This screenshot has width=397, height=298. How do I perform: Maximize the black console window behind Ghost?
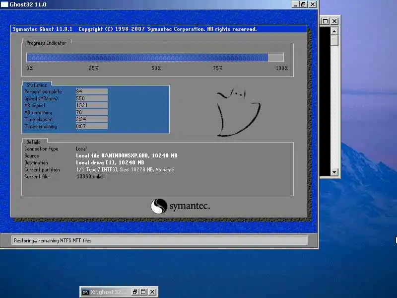326,21
